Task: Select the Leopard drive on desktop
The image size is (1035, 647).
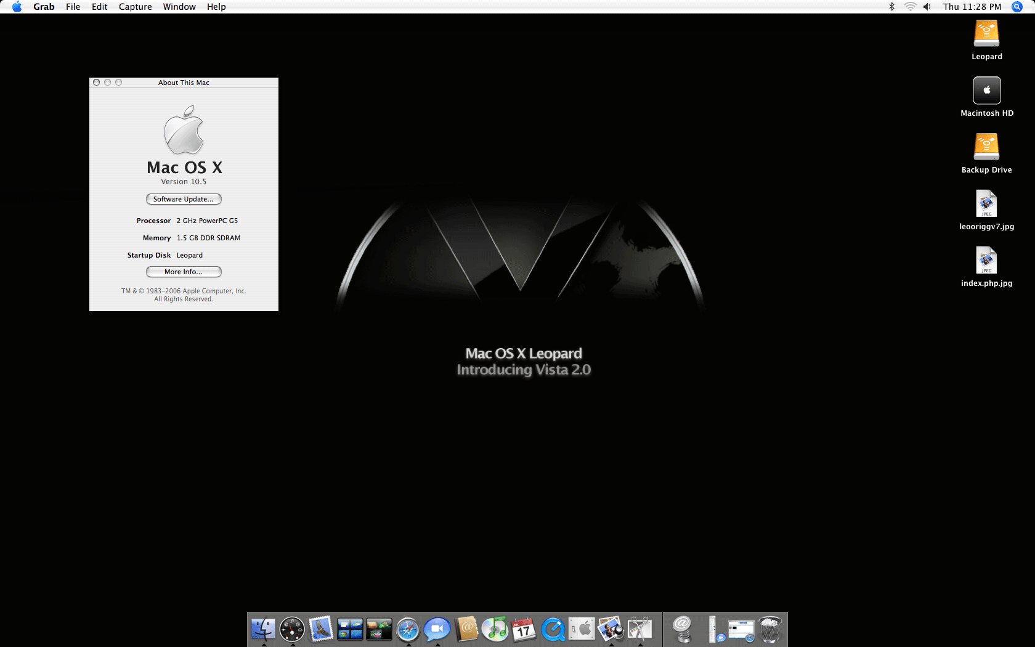Action: [986, 34]
